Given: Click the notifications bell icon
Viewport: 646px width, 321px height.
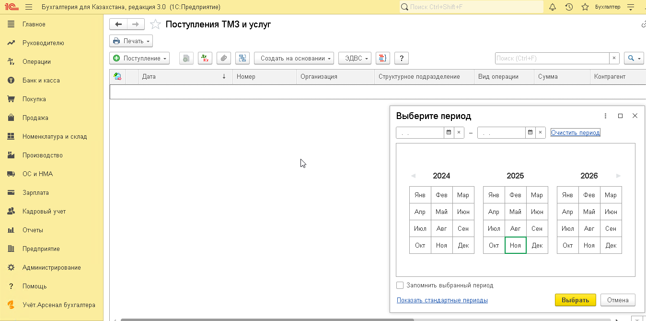Looking at the screenshot, I should click(x=552, y=7).
